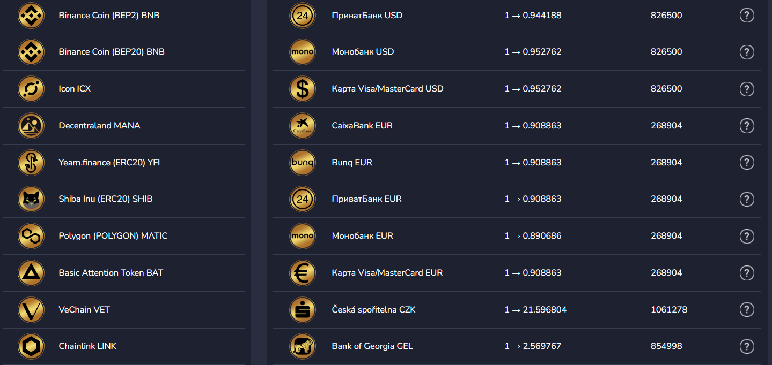Select Binance Coin (BEP2) BNB currency

tap(124, 16)
